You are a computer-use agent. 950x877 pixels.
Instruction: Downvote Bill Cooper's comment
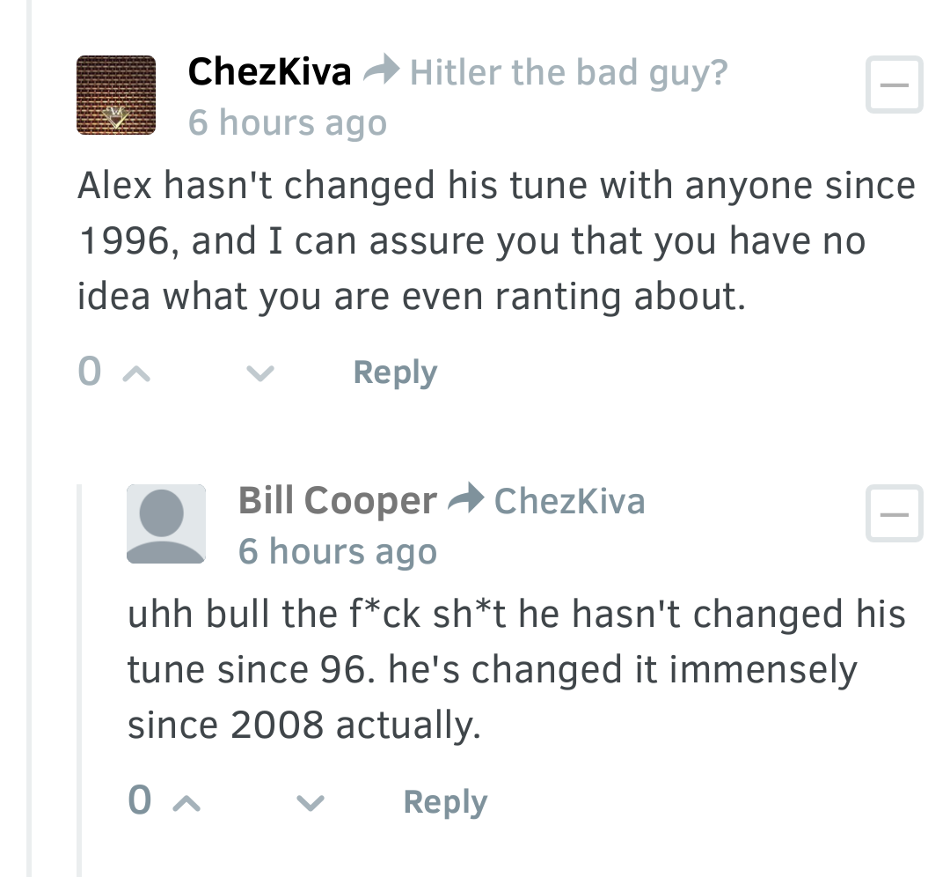(311, 803)
